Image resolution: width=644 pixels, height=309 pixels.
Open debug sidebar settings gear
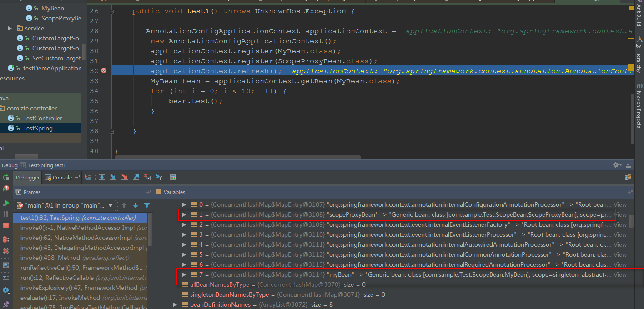coord(6,290)
